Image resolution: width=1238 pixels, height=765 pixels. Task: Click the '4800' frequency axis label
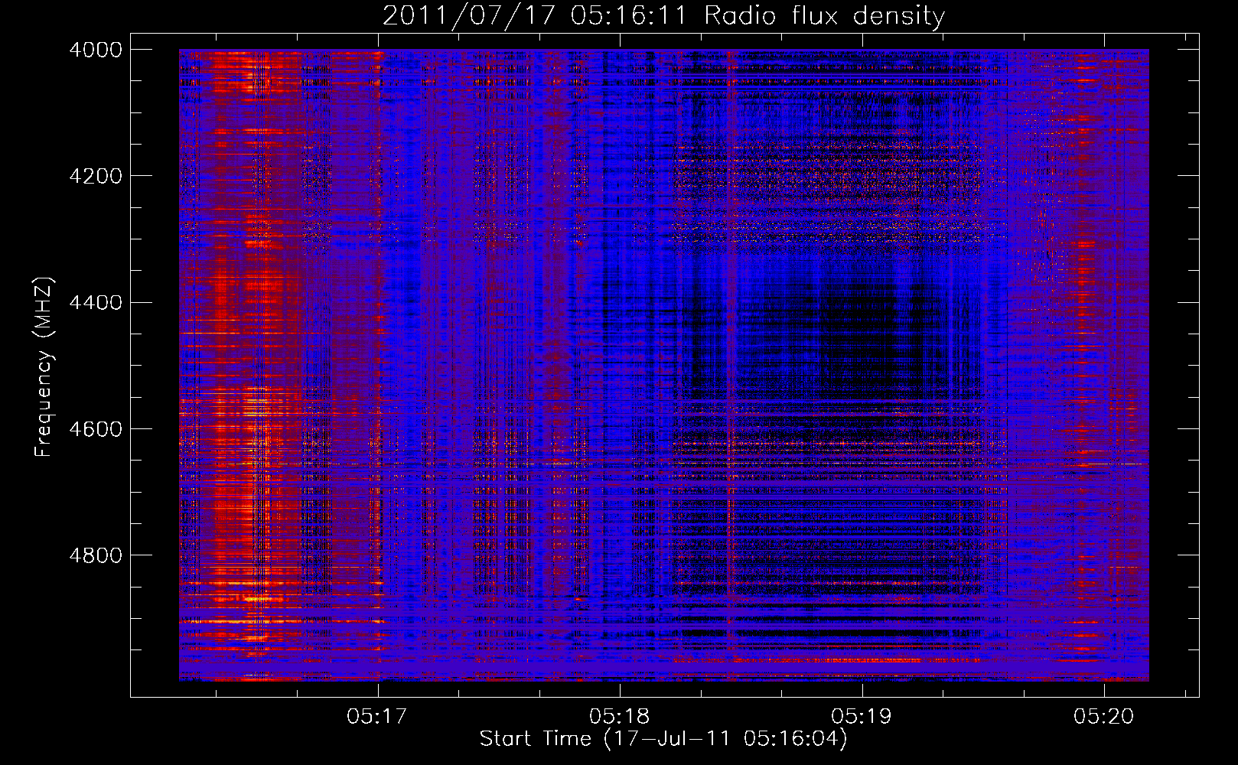click(96, 555)
